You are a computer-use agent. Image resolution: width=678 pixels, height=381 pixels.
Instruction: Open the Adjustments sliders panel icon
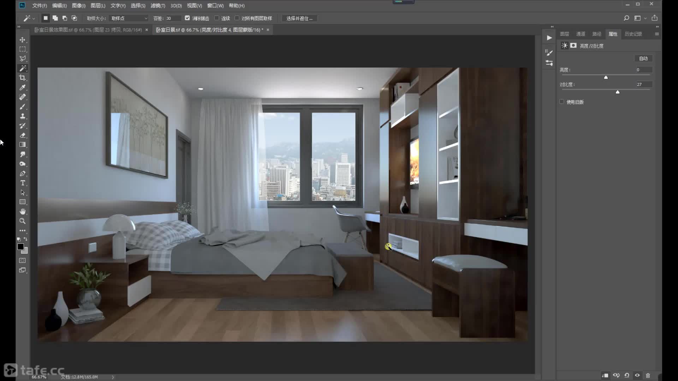549,63
